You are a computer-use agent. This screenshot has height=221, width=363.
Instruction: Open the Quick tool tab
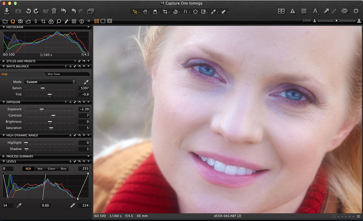(x=12, y=21)
